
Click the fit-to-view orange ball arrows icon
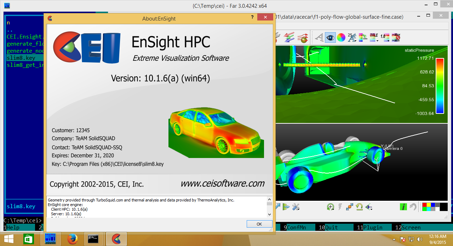click(x=350, y=207)
